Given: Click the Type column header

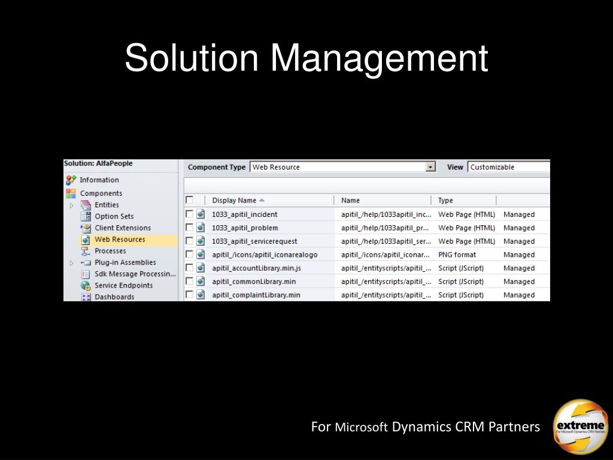Looking at the screenshot, I should pos(445,200).
